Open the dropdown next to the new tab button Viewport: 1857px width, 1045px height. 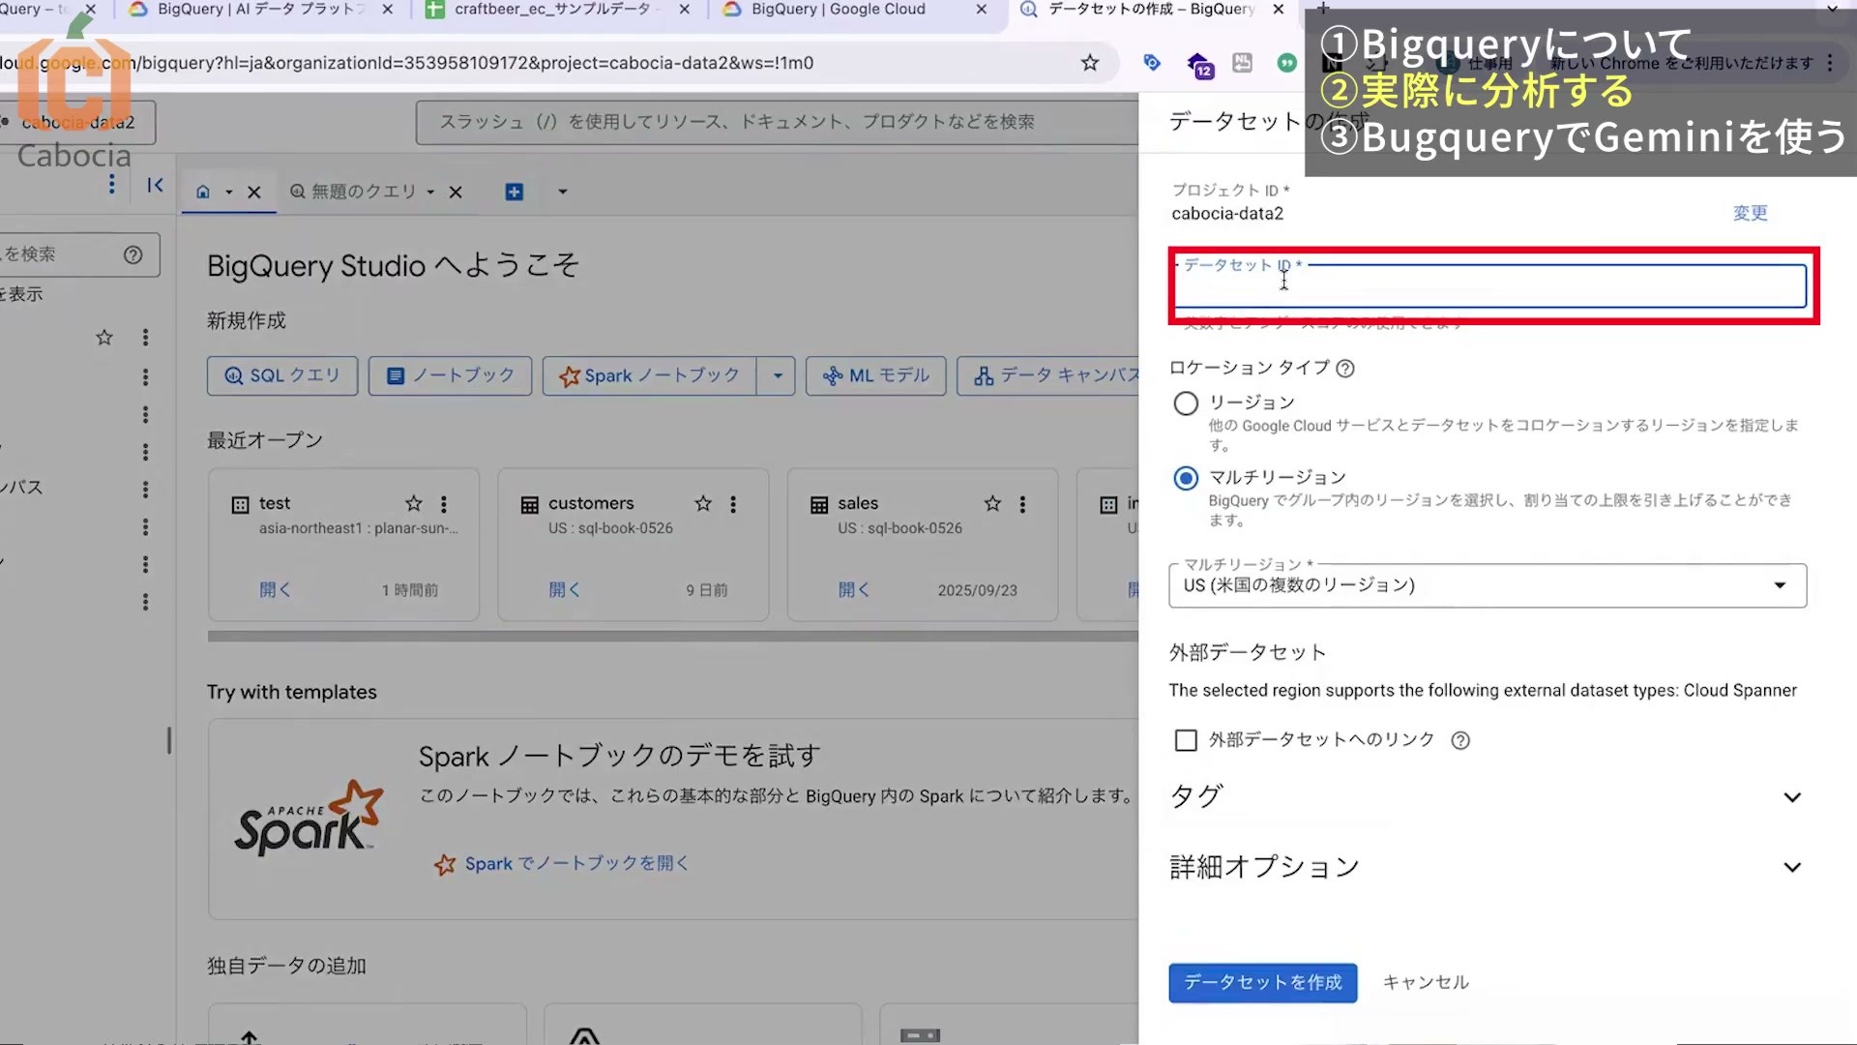562,192
